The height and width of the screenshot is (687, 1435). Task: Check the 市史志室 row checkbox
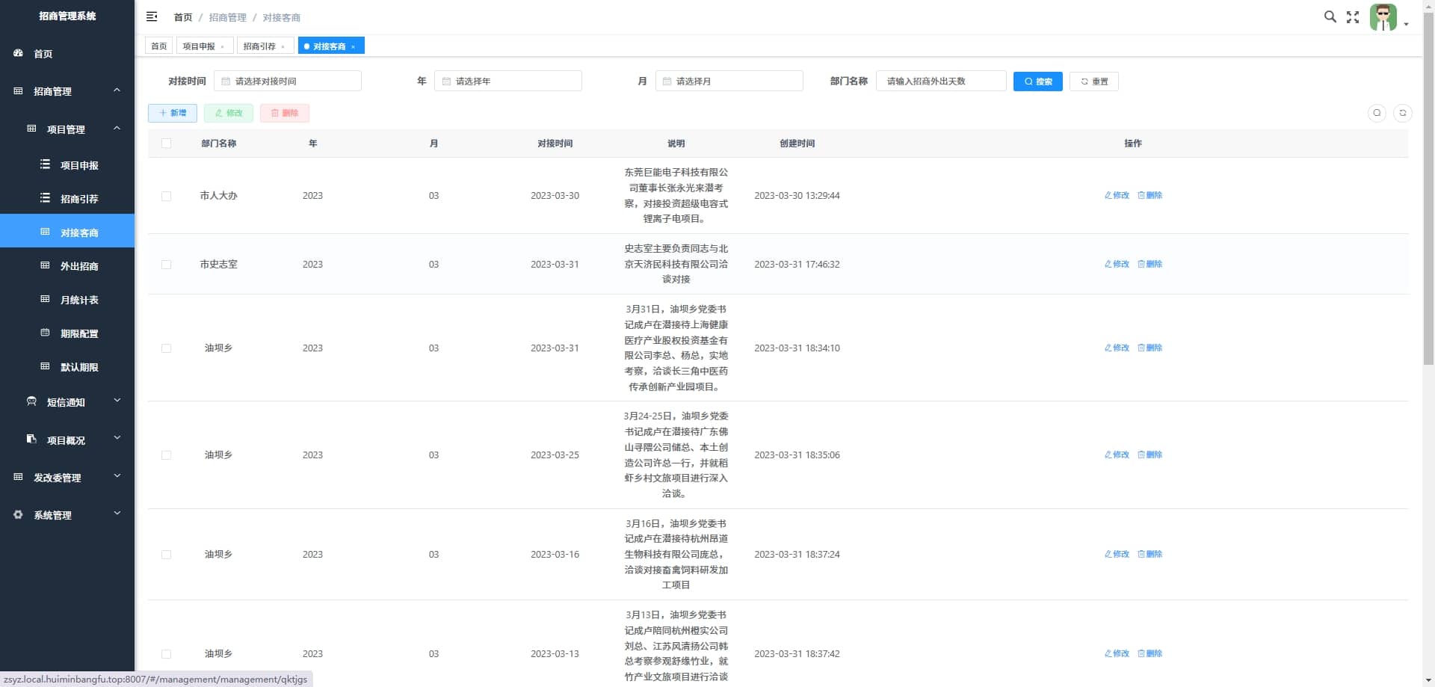(166, 265)
